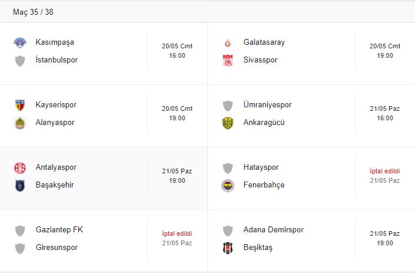This screenshot has width=415, height=273.
Task: Click the Alanyaspor club crest
Action: (x=20, y=123)
